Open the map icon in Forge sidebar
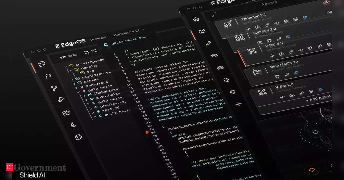The image size is (344, 180). pyautogui.click(x=202, y=31)
